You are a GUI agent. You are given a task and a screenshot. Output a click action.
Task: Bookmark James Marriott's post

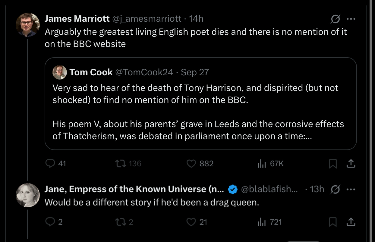(332, 164)
